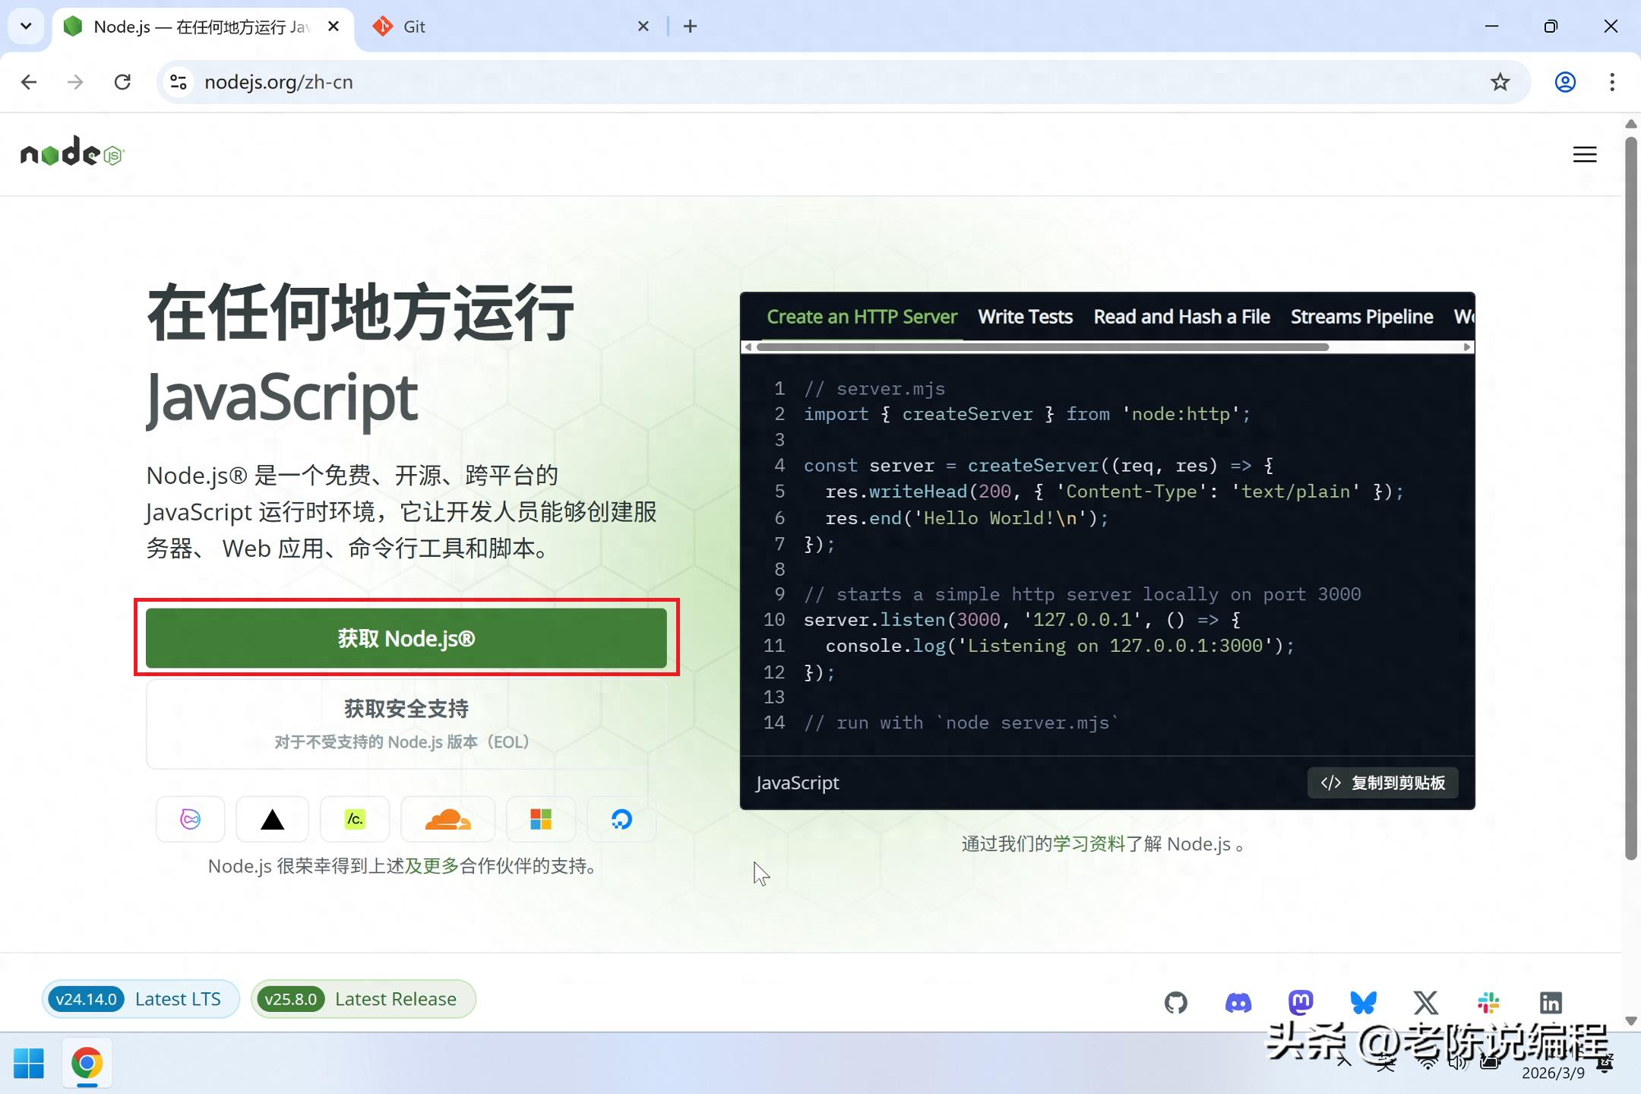Click the Slack icon in footer

click(x=1488, y=1003)
